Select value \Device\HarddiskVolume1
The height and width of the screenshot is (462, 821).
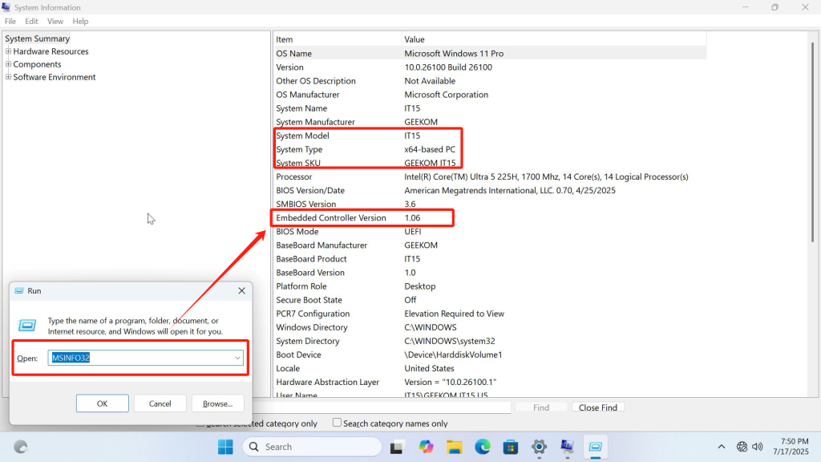(453, 355)
